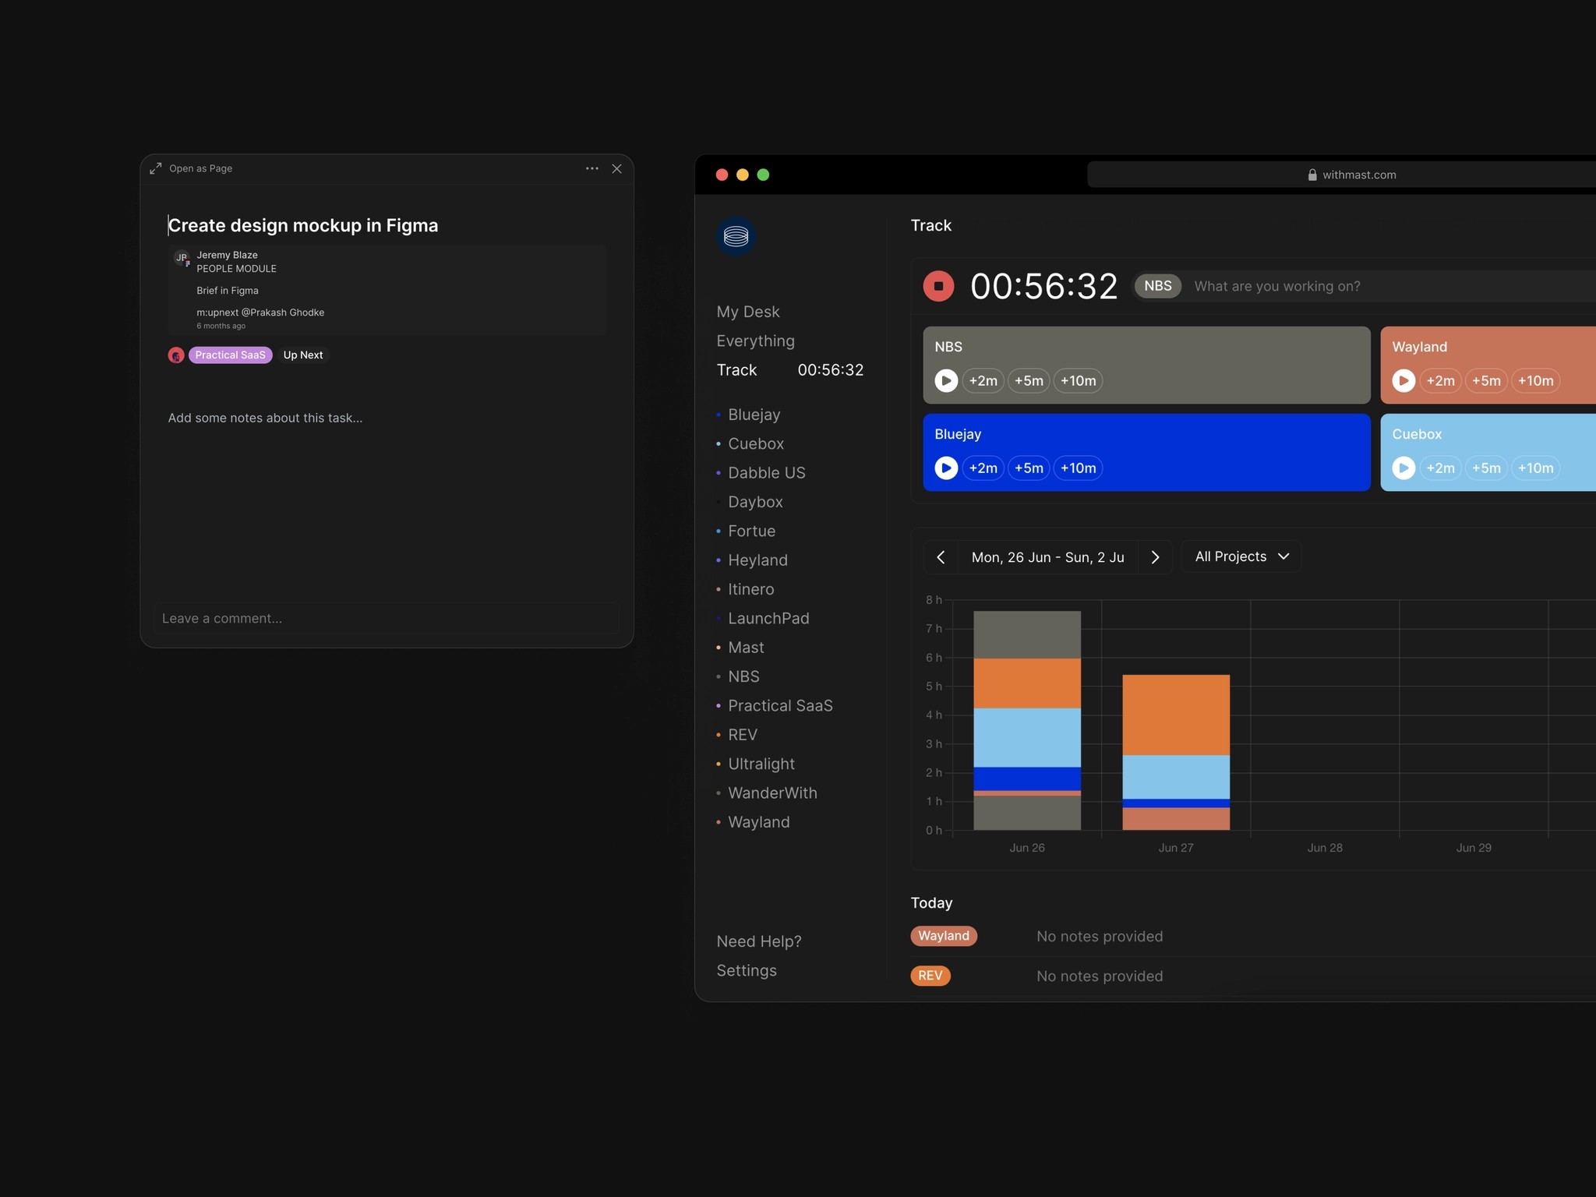This screenshot has width=1596, height=1197.
Task: Click the REV tag under Today
Action: point(930,976)
